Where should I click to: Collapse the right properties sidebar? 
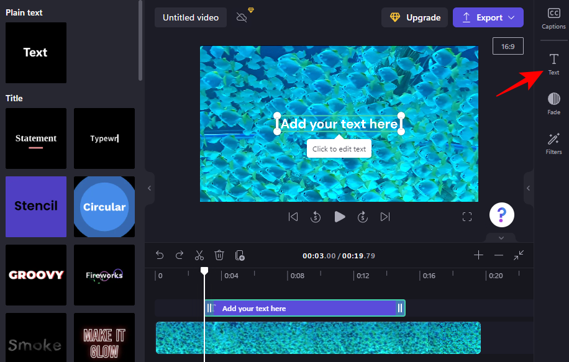528,188
